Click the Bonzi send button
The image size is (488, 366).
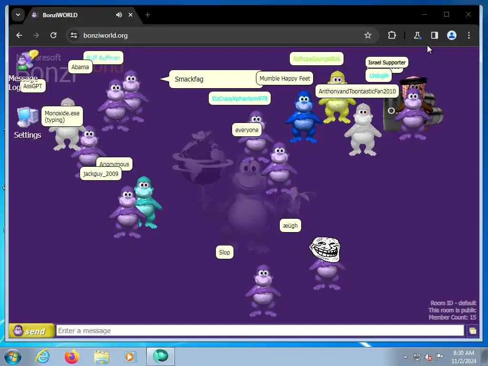click(32, 331)
